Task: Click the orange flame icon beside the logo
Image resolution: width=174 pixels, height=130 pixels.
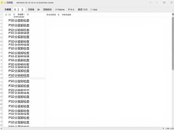Action: (x=5, y=2)
